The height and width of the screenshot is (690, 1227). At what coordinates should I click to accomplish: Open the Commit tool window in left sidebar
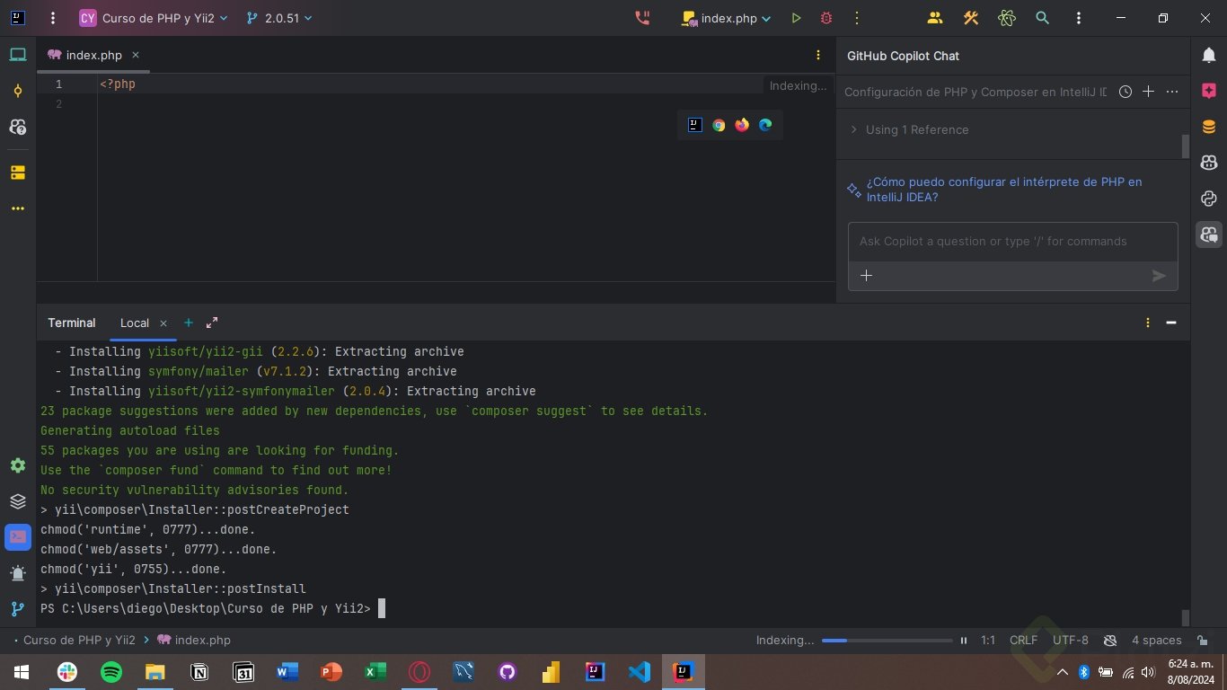17,91
